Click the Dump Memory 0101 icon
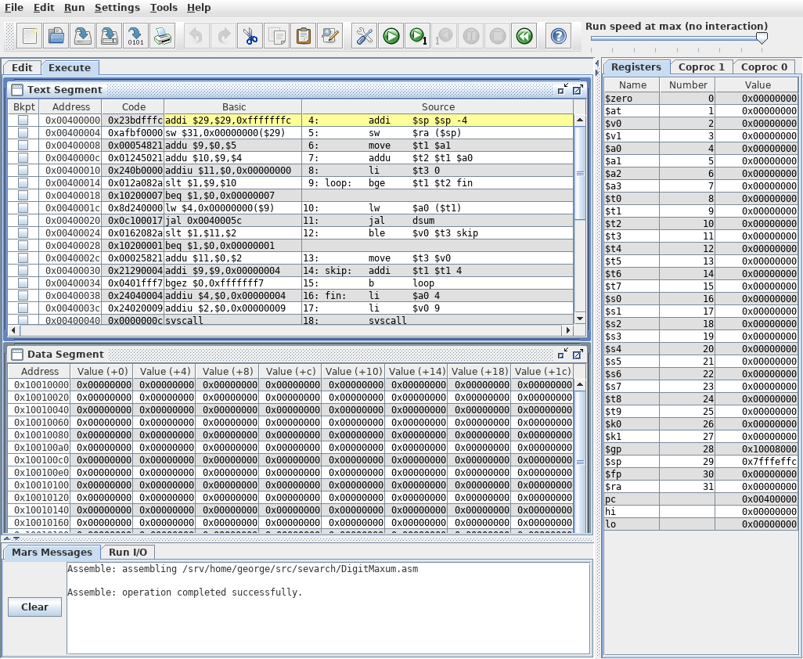 pyautogui.click(x=135, y=36)
